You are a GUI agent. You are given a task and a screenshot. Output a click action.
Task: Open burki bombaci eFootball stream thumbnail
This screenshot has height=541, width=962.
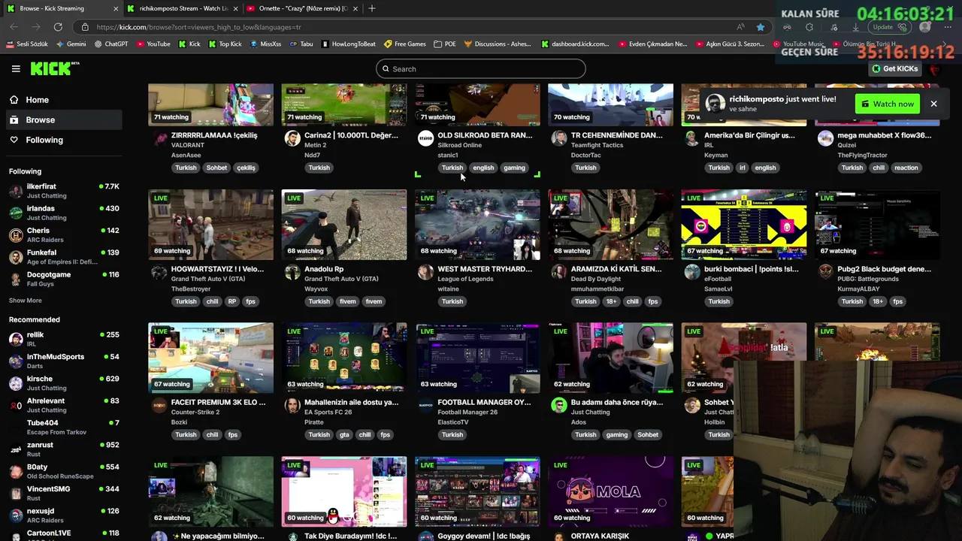click(743, 225)
